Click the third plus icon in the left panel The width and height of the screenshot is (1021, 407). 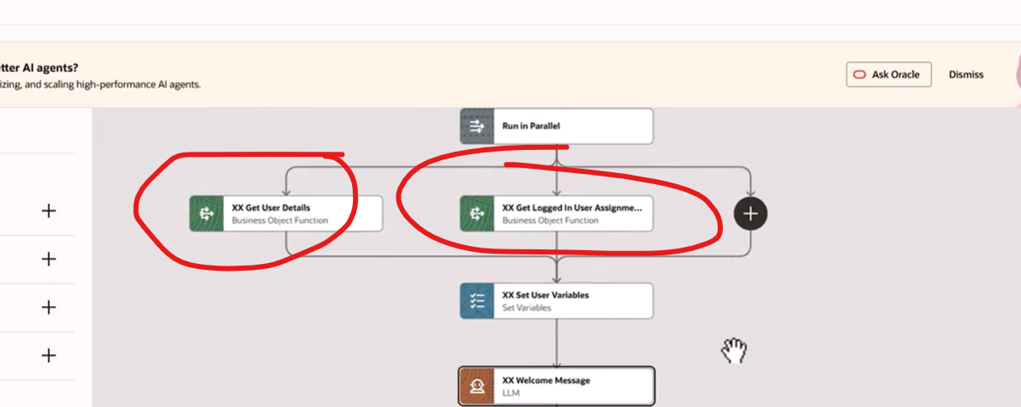[x=48, y=308]
